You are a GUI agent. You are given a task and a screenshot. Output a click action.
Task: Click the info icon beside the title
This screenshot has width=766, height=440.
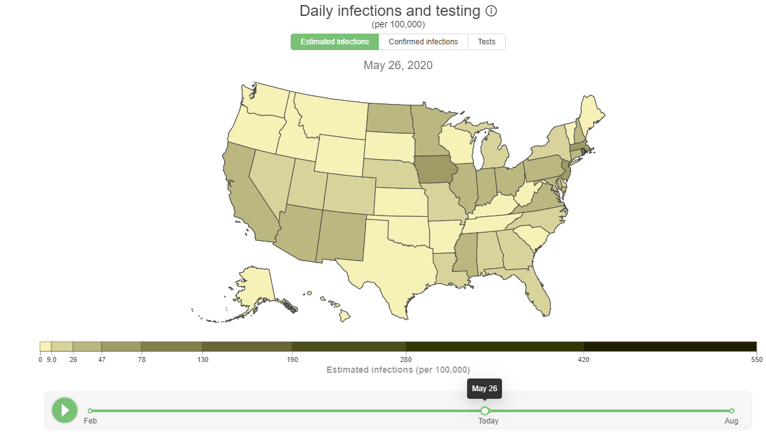point(491,11)
